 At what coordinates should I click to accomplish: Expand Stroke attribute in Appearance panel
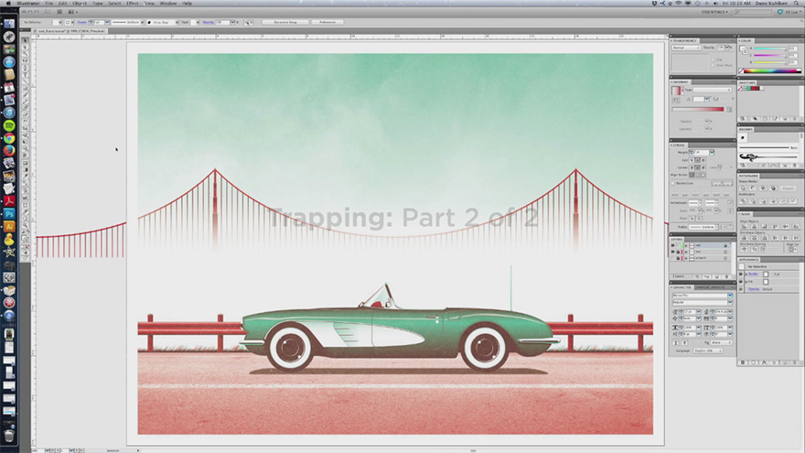(746, 275)
